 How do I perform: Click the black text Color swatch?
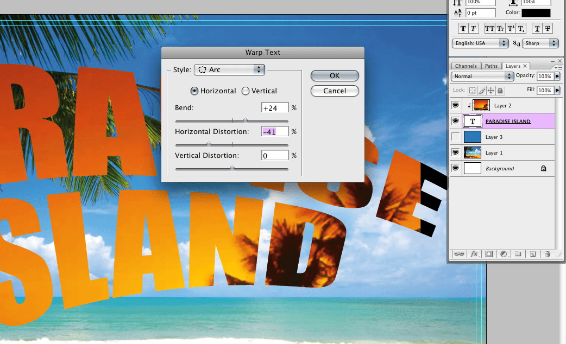[x=536, y=13]
